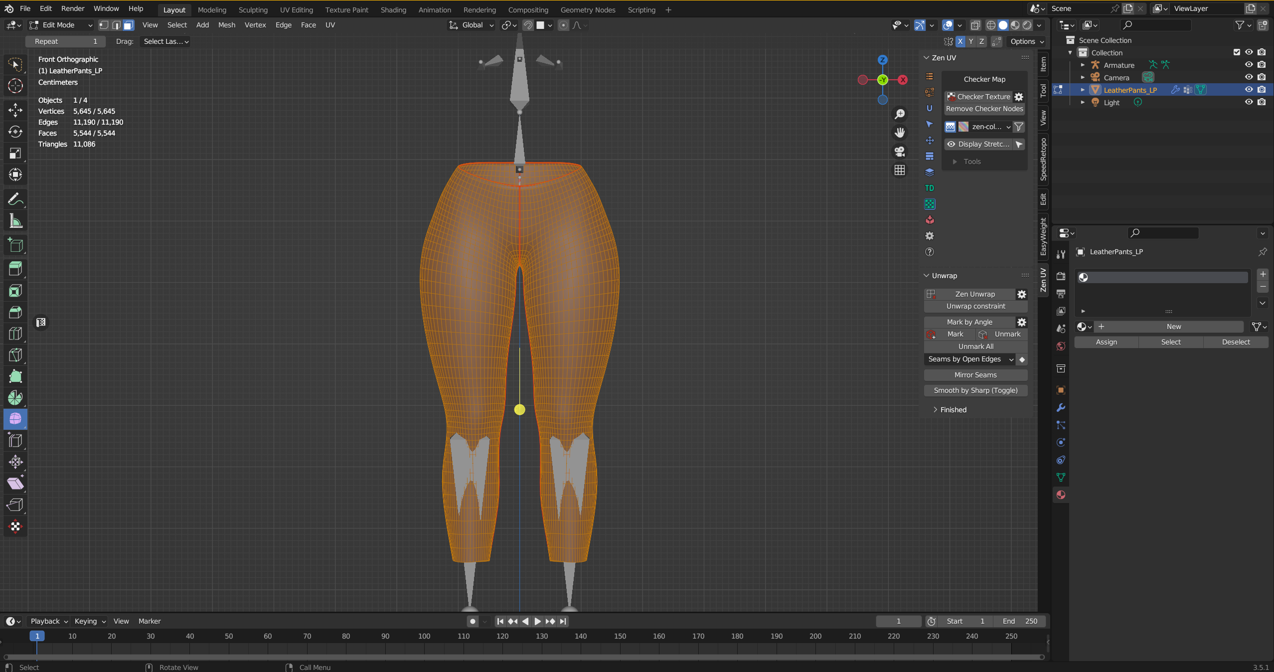Hide the Armature in outliner

click(x=1249, y=65)
